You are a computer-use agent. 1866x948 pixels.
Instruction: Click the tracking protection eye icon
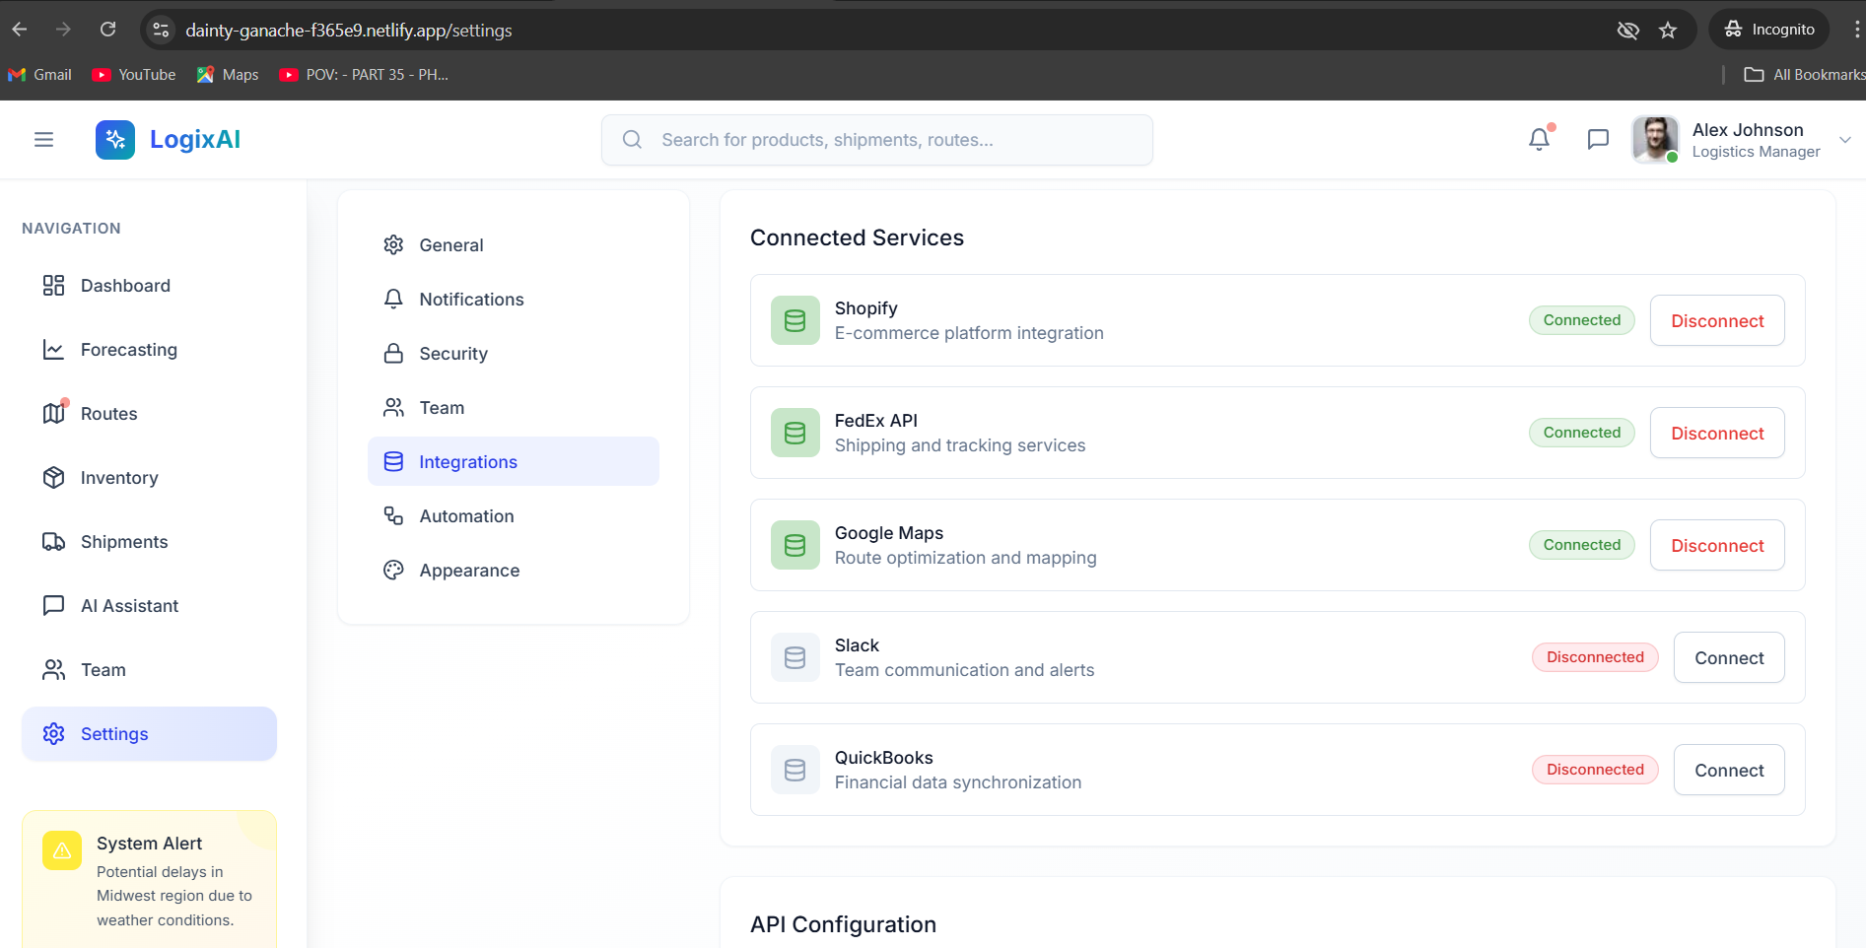(x=1628, y=31)
